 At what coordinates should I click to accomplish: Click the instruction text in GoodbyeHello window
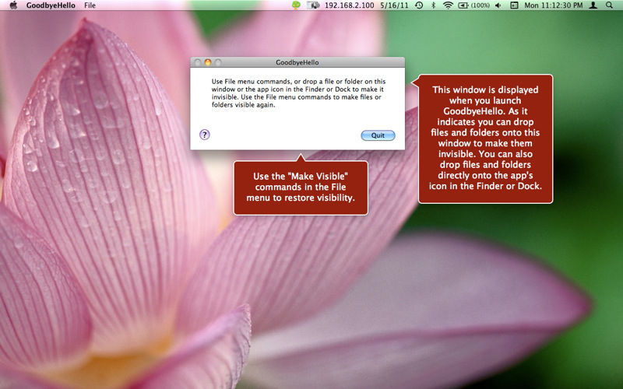click(x=298, y=93)
